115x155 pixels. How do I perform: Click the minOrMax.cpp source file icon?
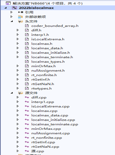(x=27, y=129)
